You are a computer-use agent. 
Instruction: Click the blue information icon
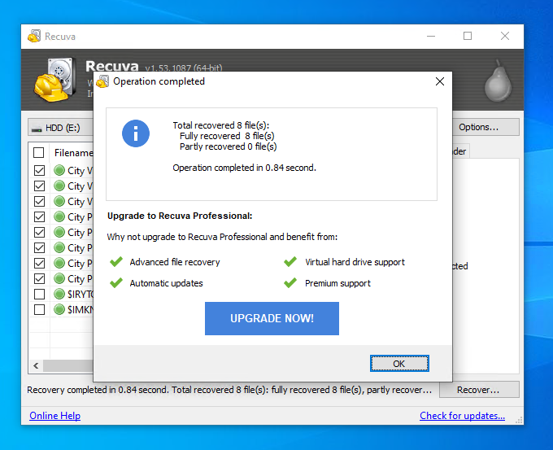tap(136, 133)
